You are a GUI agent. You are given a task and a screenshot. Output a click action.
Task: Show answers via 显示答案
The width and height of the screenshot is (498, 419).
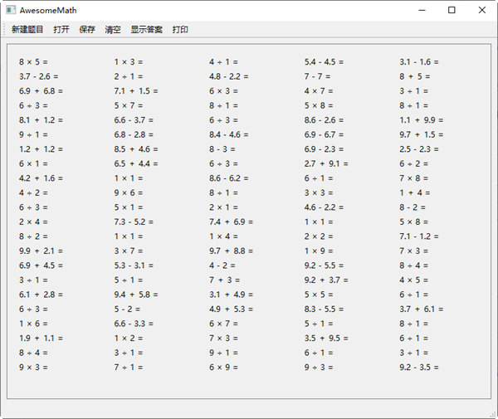(146, 30)
